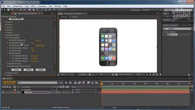The width and height of the screenshot is (195, 110).
Task: Take a snapshot with camera icon
Action: point(90,75)
